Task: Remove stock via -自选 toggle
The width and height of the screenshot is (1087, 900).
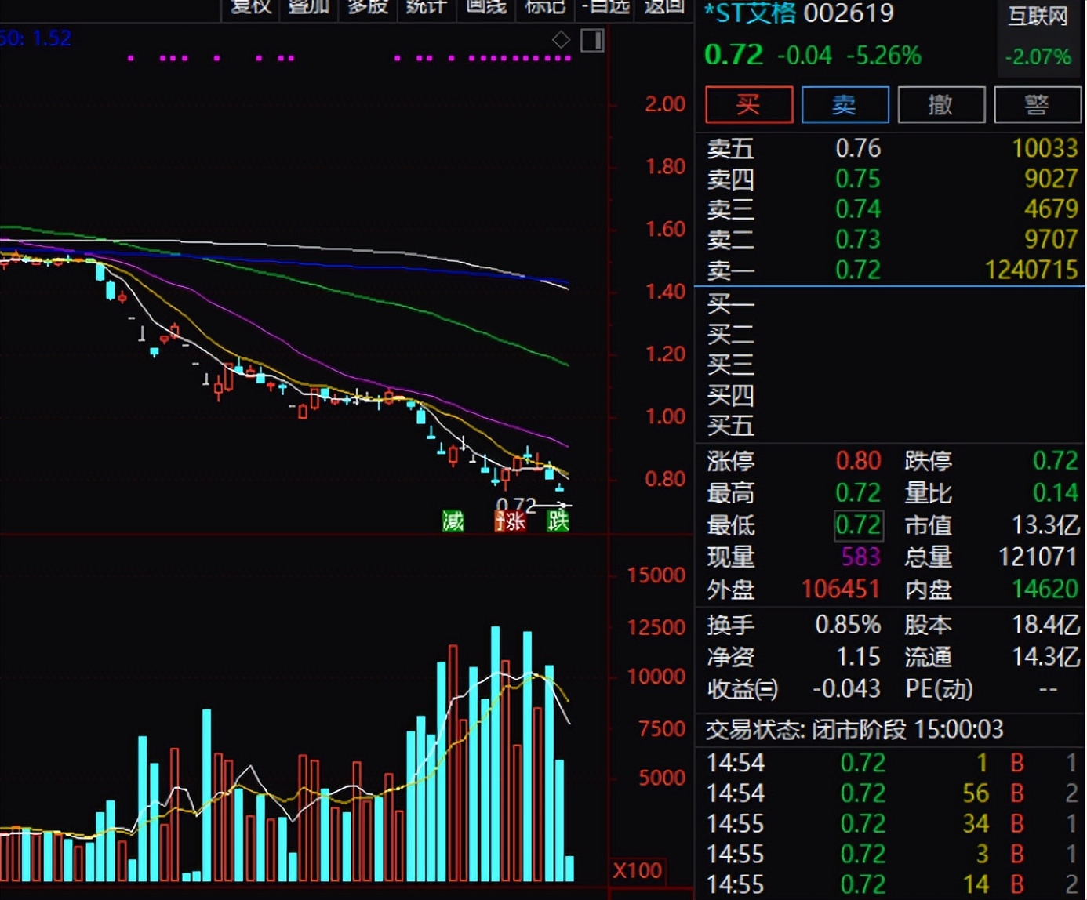Action: click(605, 7)
